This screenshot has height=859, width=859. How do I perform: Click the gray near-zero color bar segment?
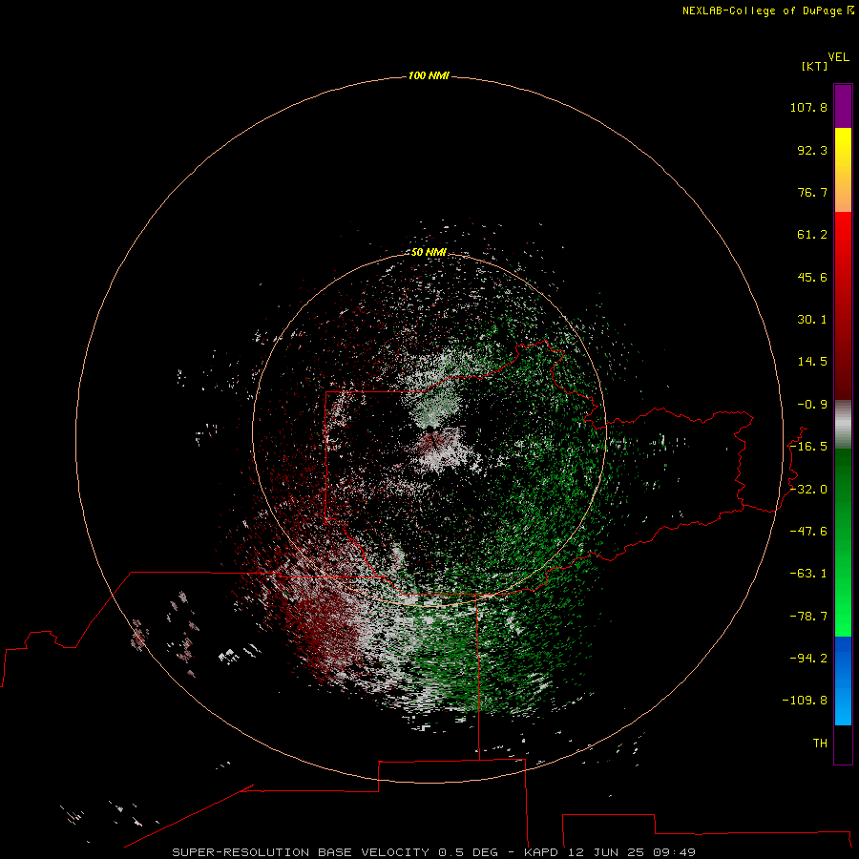843,425
